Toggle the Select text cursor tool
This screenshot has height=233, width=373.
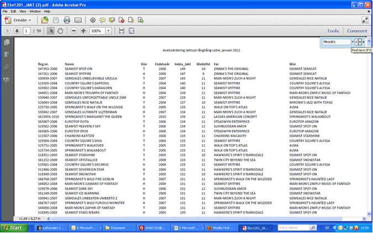[50, 31]
